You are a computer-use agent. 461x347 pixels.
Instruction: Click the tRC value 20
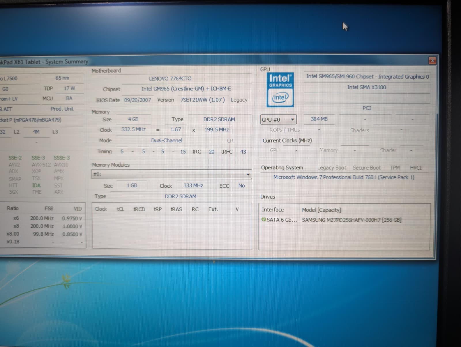click(211, 152)
